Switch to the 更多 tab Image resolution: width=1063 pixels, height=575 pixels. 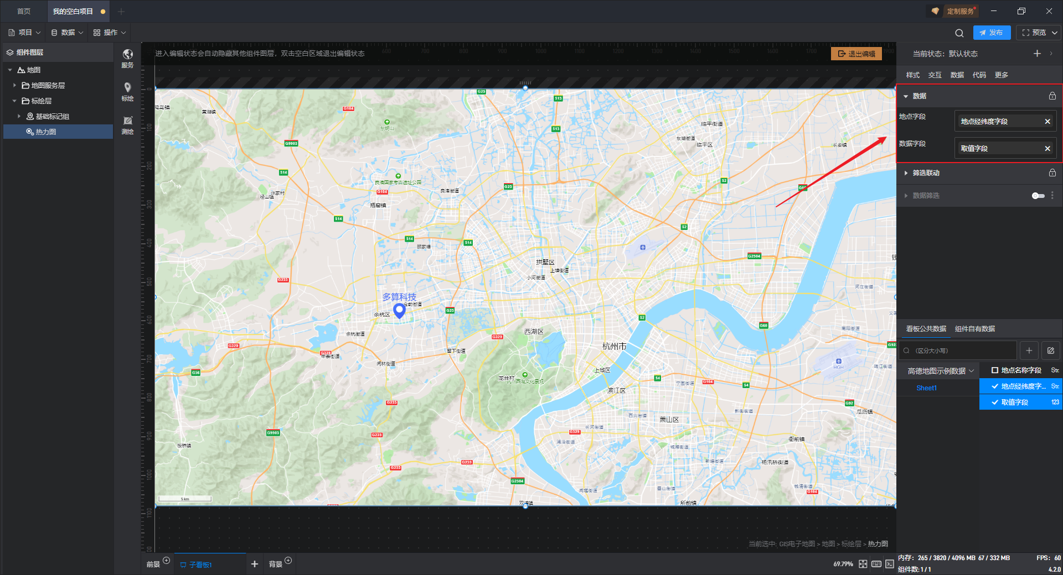click(1002, 75)
